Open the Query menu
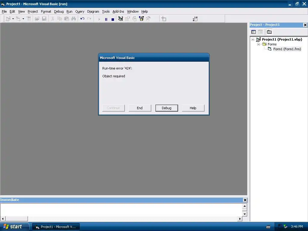 click(80, 11)
